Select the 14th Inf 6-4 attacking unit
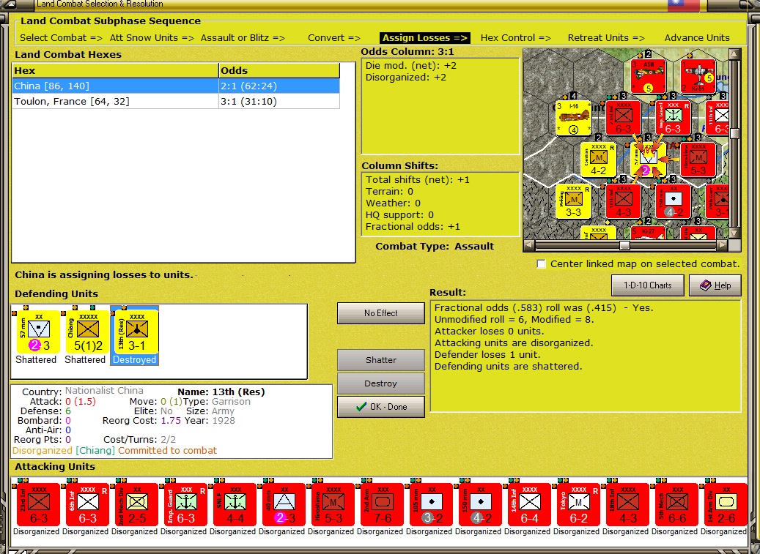This screenshot has width=760, height=554. [x=530, y=504]
